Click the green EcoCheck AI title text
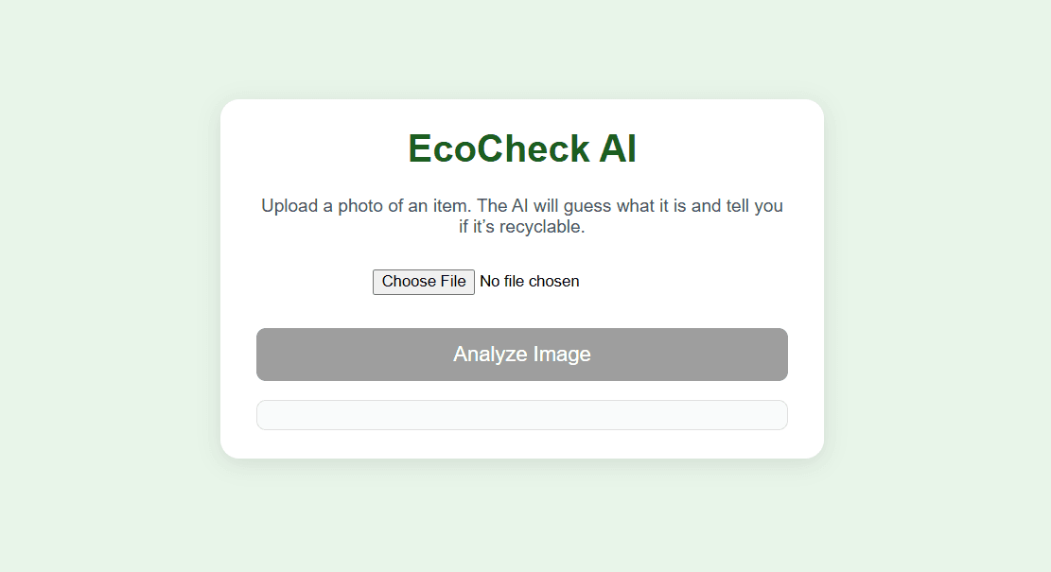The width and height of the screenshot is (1051, 572). tap(521, 148)
